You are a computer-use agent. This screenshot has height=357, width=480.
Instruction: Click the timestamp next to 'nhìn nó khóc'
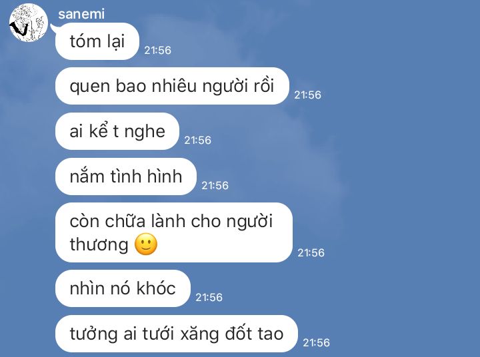click(209, 297)
